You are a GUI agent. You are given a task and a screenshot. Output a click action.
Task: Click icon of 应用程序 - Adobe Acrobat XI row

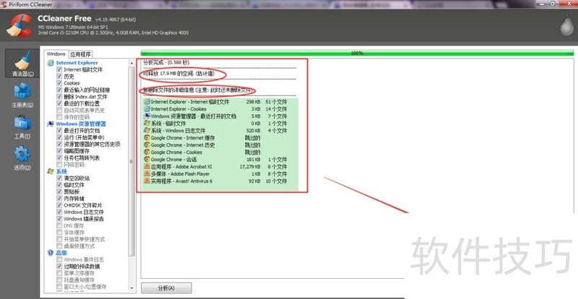pos(147,167)
